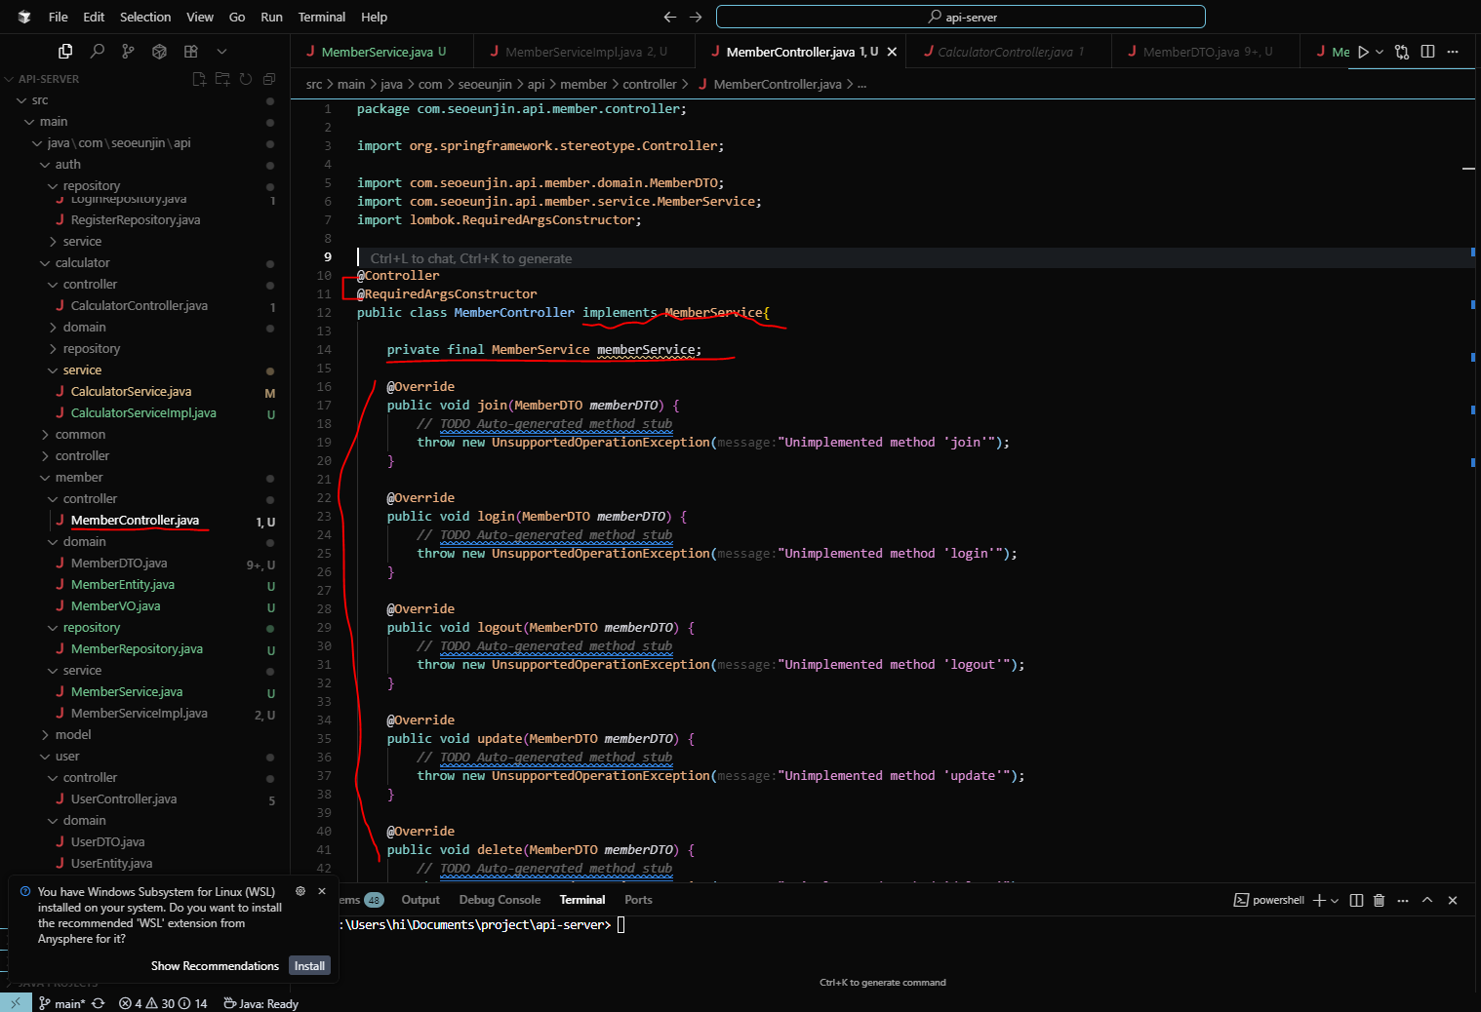The height and width of the screenshot is (1012, 1481).
Task: Open the Extensions view icon
Action: pyautogui.click(x=190, y=51)
